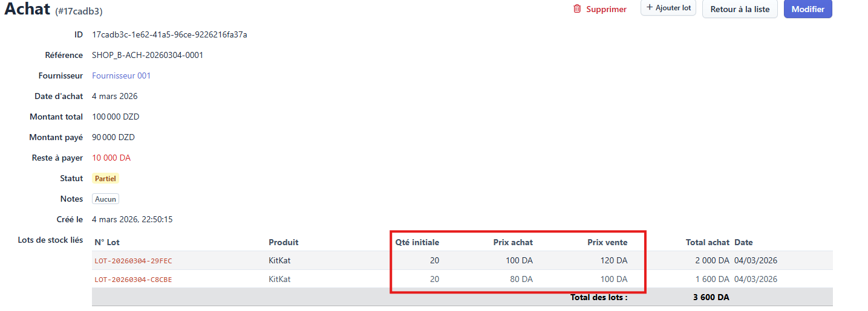Click the reference SHOP_B-ACH-20260304-0001 text
Viewport: 868px width, 311px height.
[148, 55]
